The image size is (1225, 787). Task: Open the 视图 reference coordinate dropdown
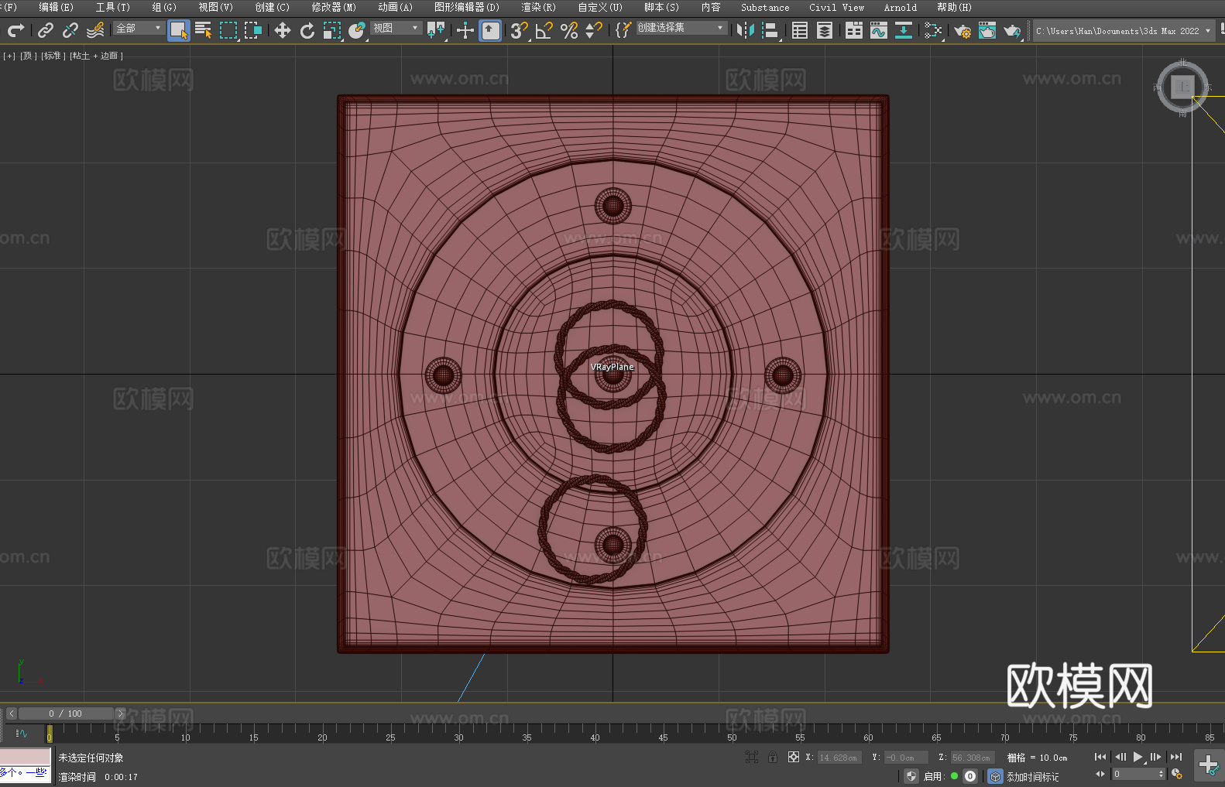pos(396,28)
